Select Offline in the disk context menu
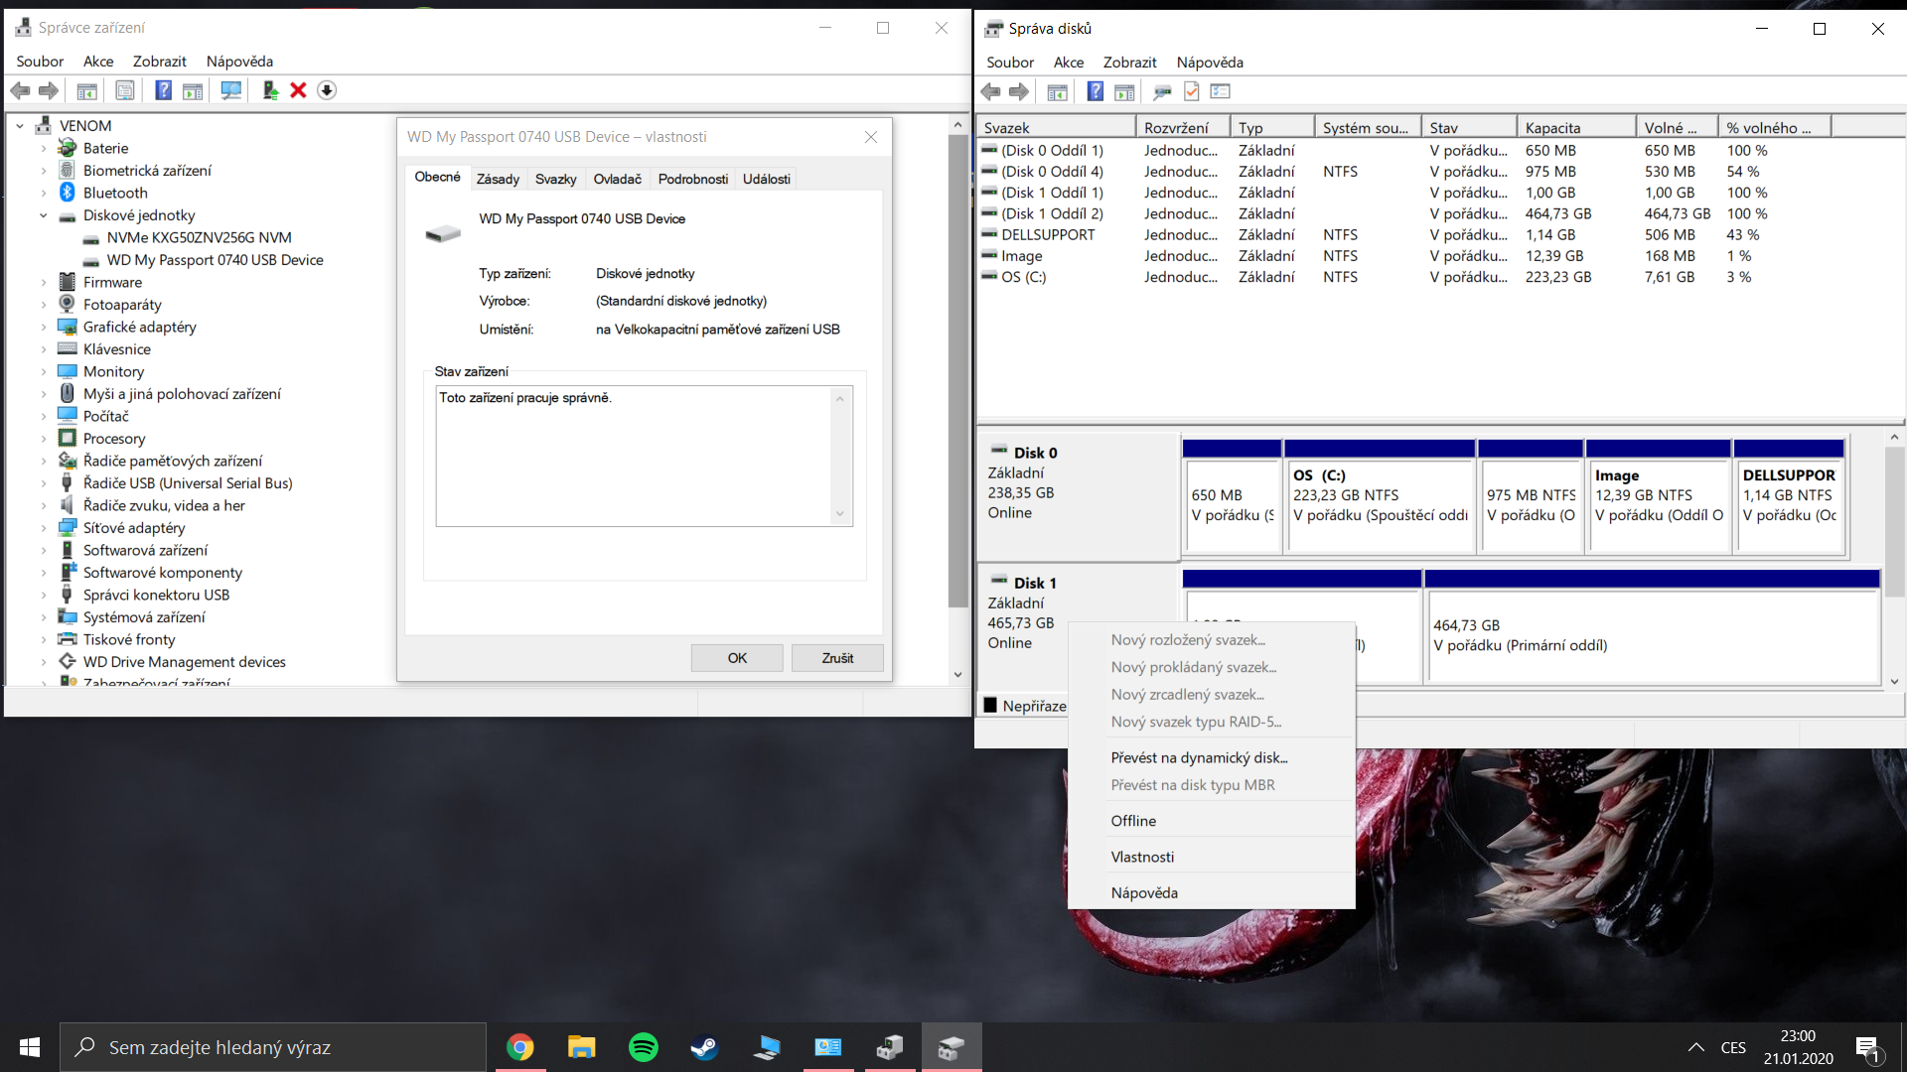This screenshot has width=1907, height=1072. pyautogui.click(x=1133, y=821)
